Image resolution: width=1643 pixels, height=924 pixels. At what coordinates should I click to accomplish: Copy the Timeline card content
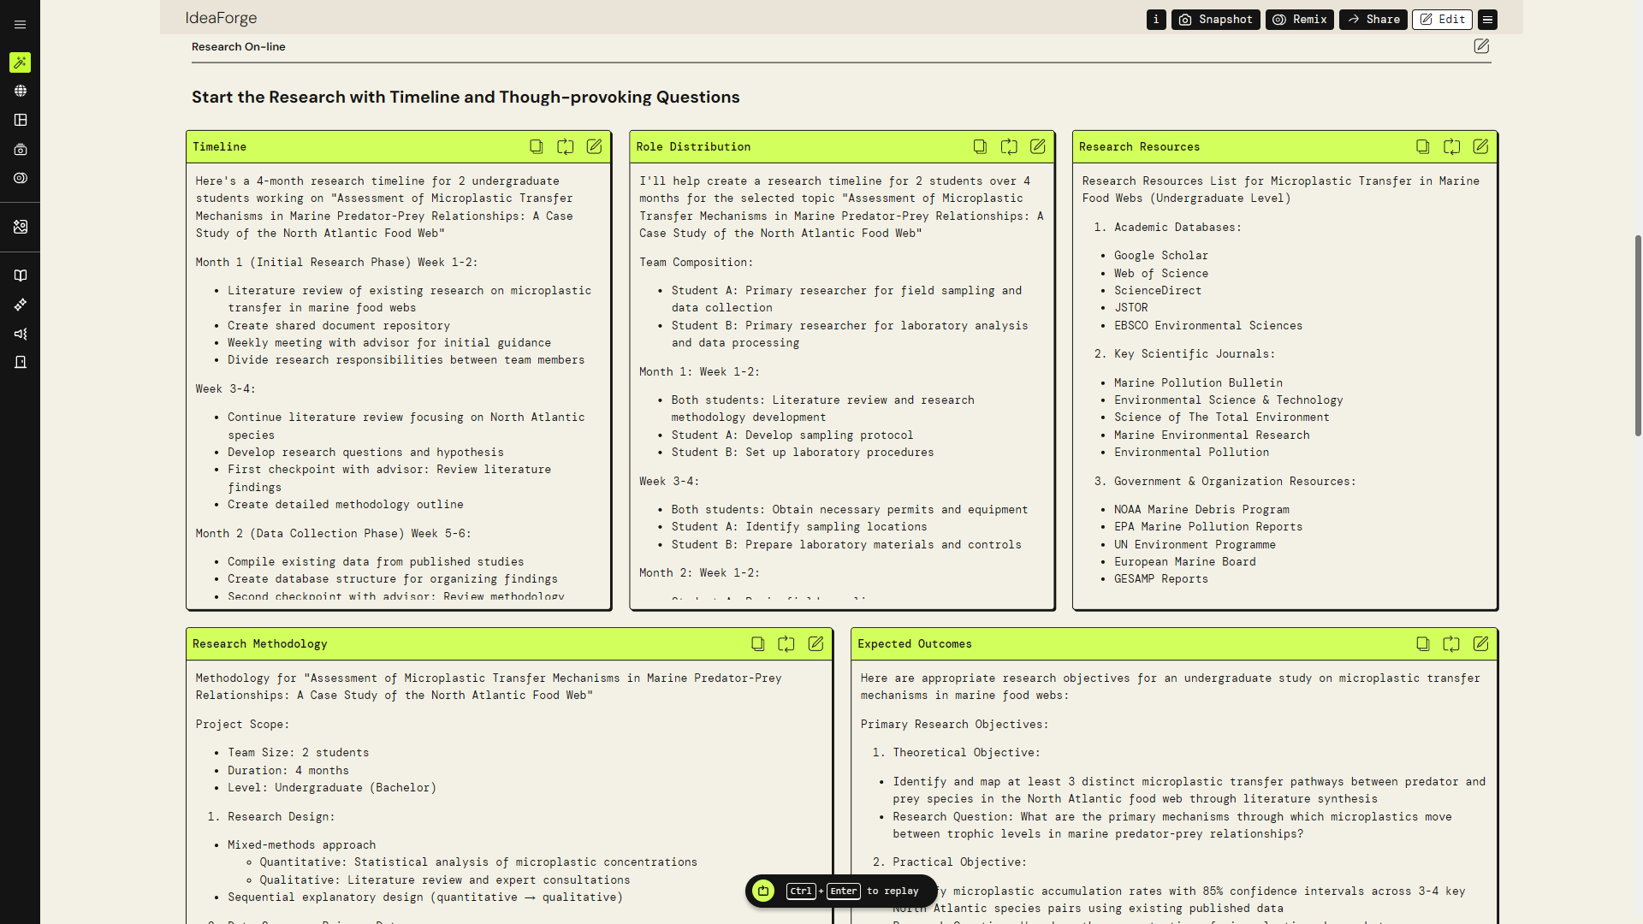[537, 146]
